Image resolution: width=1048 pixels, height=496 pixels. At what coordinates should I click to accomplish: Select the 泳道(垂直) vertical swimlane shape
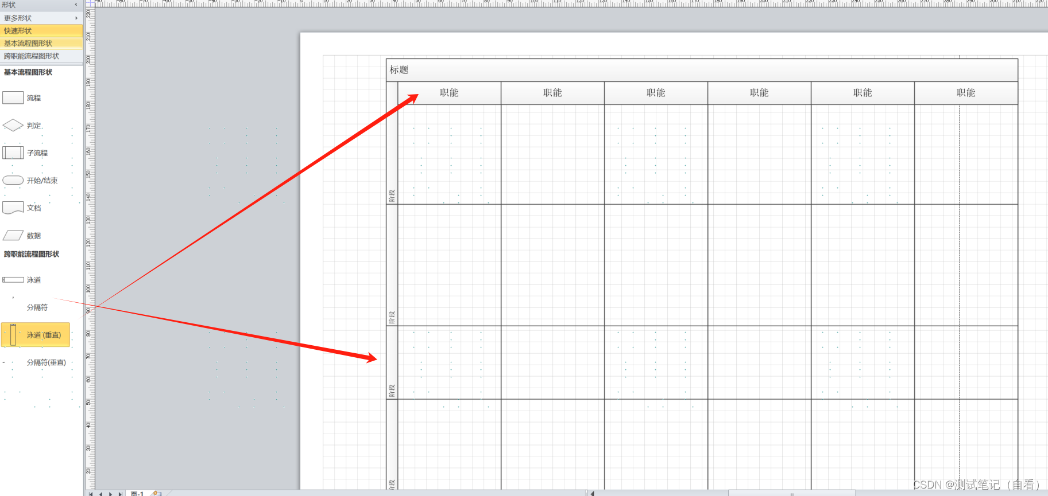(36, 335)
